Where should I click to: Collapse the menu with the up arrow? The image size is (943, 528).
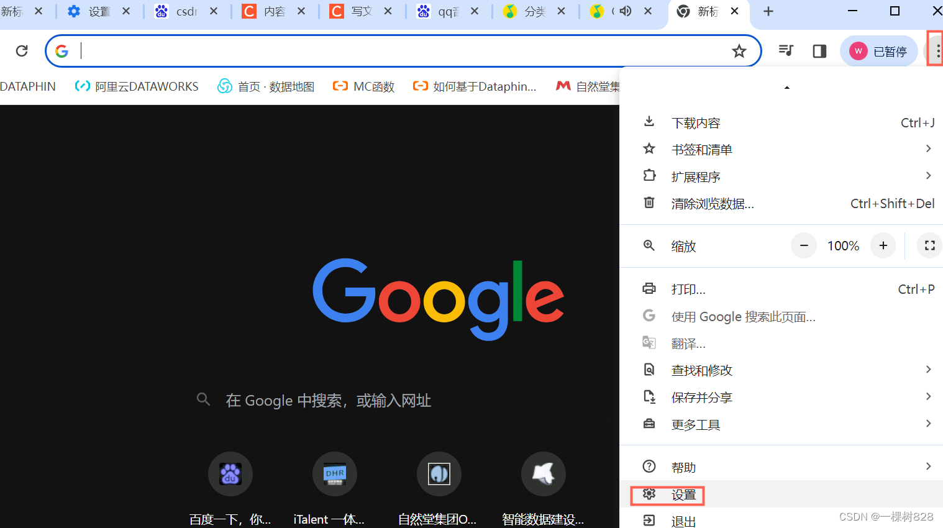[x=786, y=87]
